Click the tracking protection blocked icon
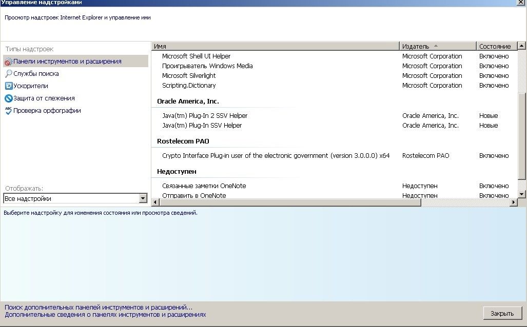Image resolution: width=527 pixels, height=327 pixels. [8, 98]
